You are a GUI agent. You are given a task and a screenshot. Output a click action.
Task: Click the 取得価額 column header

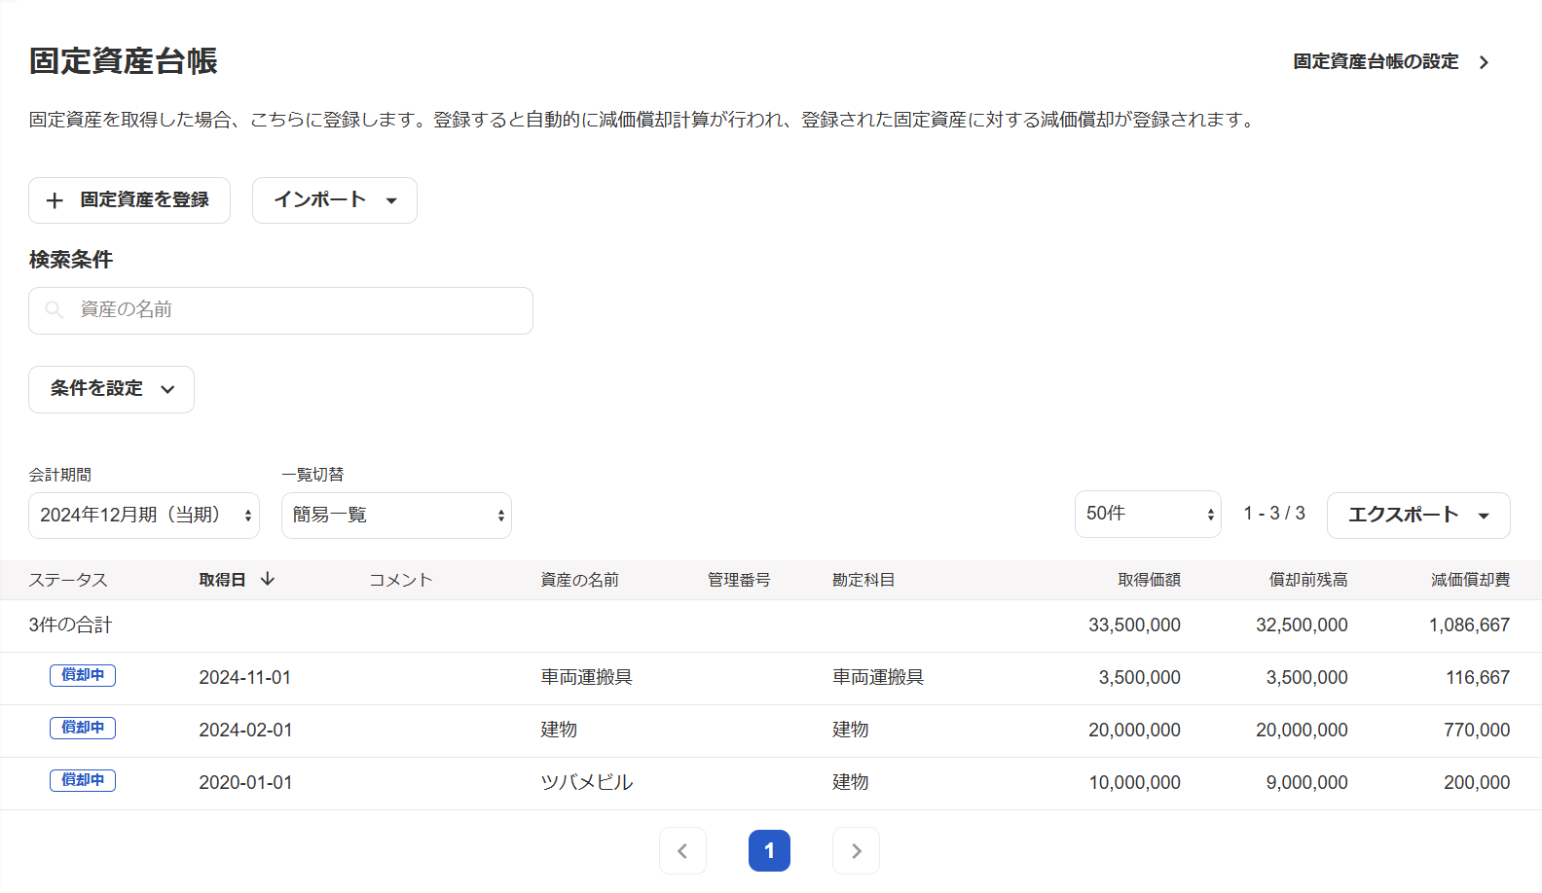(x=1149, y=580)
